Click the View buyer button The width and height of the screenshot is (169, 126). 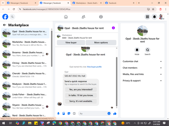71,43
